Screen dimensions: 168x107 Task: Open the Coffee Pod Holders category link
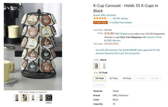(121, 23)
